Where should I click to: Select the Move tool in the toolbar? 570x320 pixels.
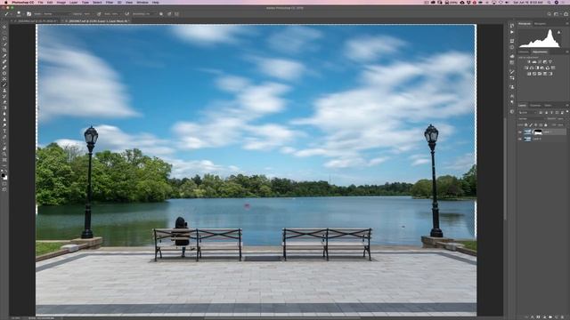click(x=4, y=27)
